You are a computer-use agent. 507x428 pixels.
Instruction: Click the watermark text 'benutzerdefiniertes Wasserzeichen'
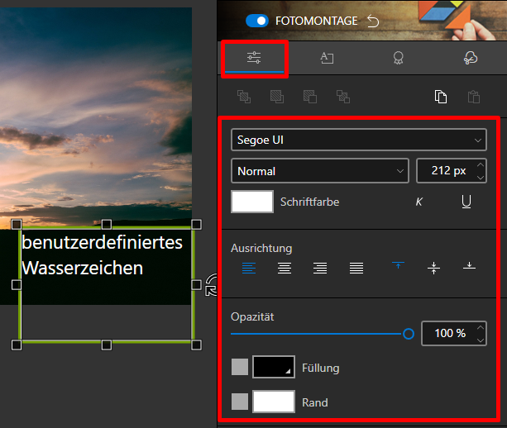(103, 255)
